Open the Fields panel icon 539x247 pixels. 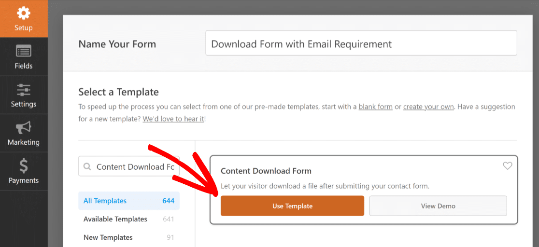pyautogui.click(x=24, y=52)
